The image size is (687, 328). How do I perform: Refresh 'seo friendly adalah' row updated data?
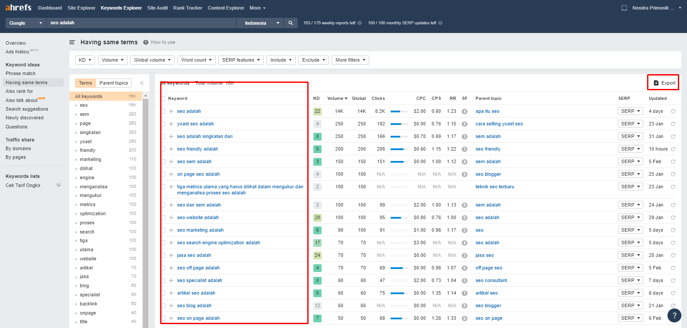tap(673, 149)
